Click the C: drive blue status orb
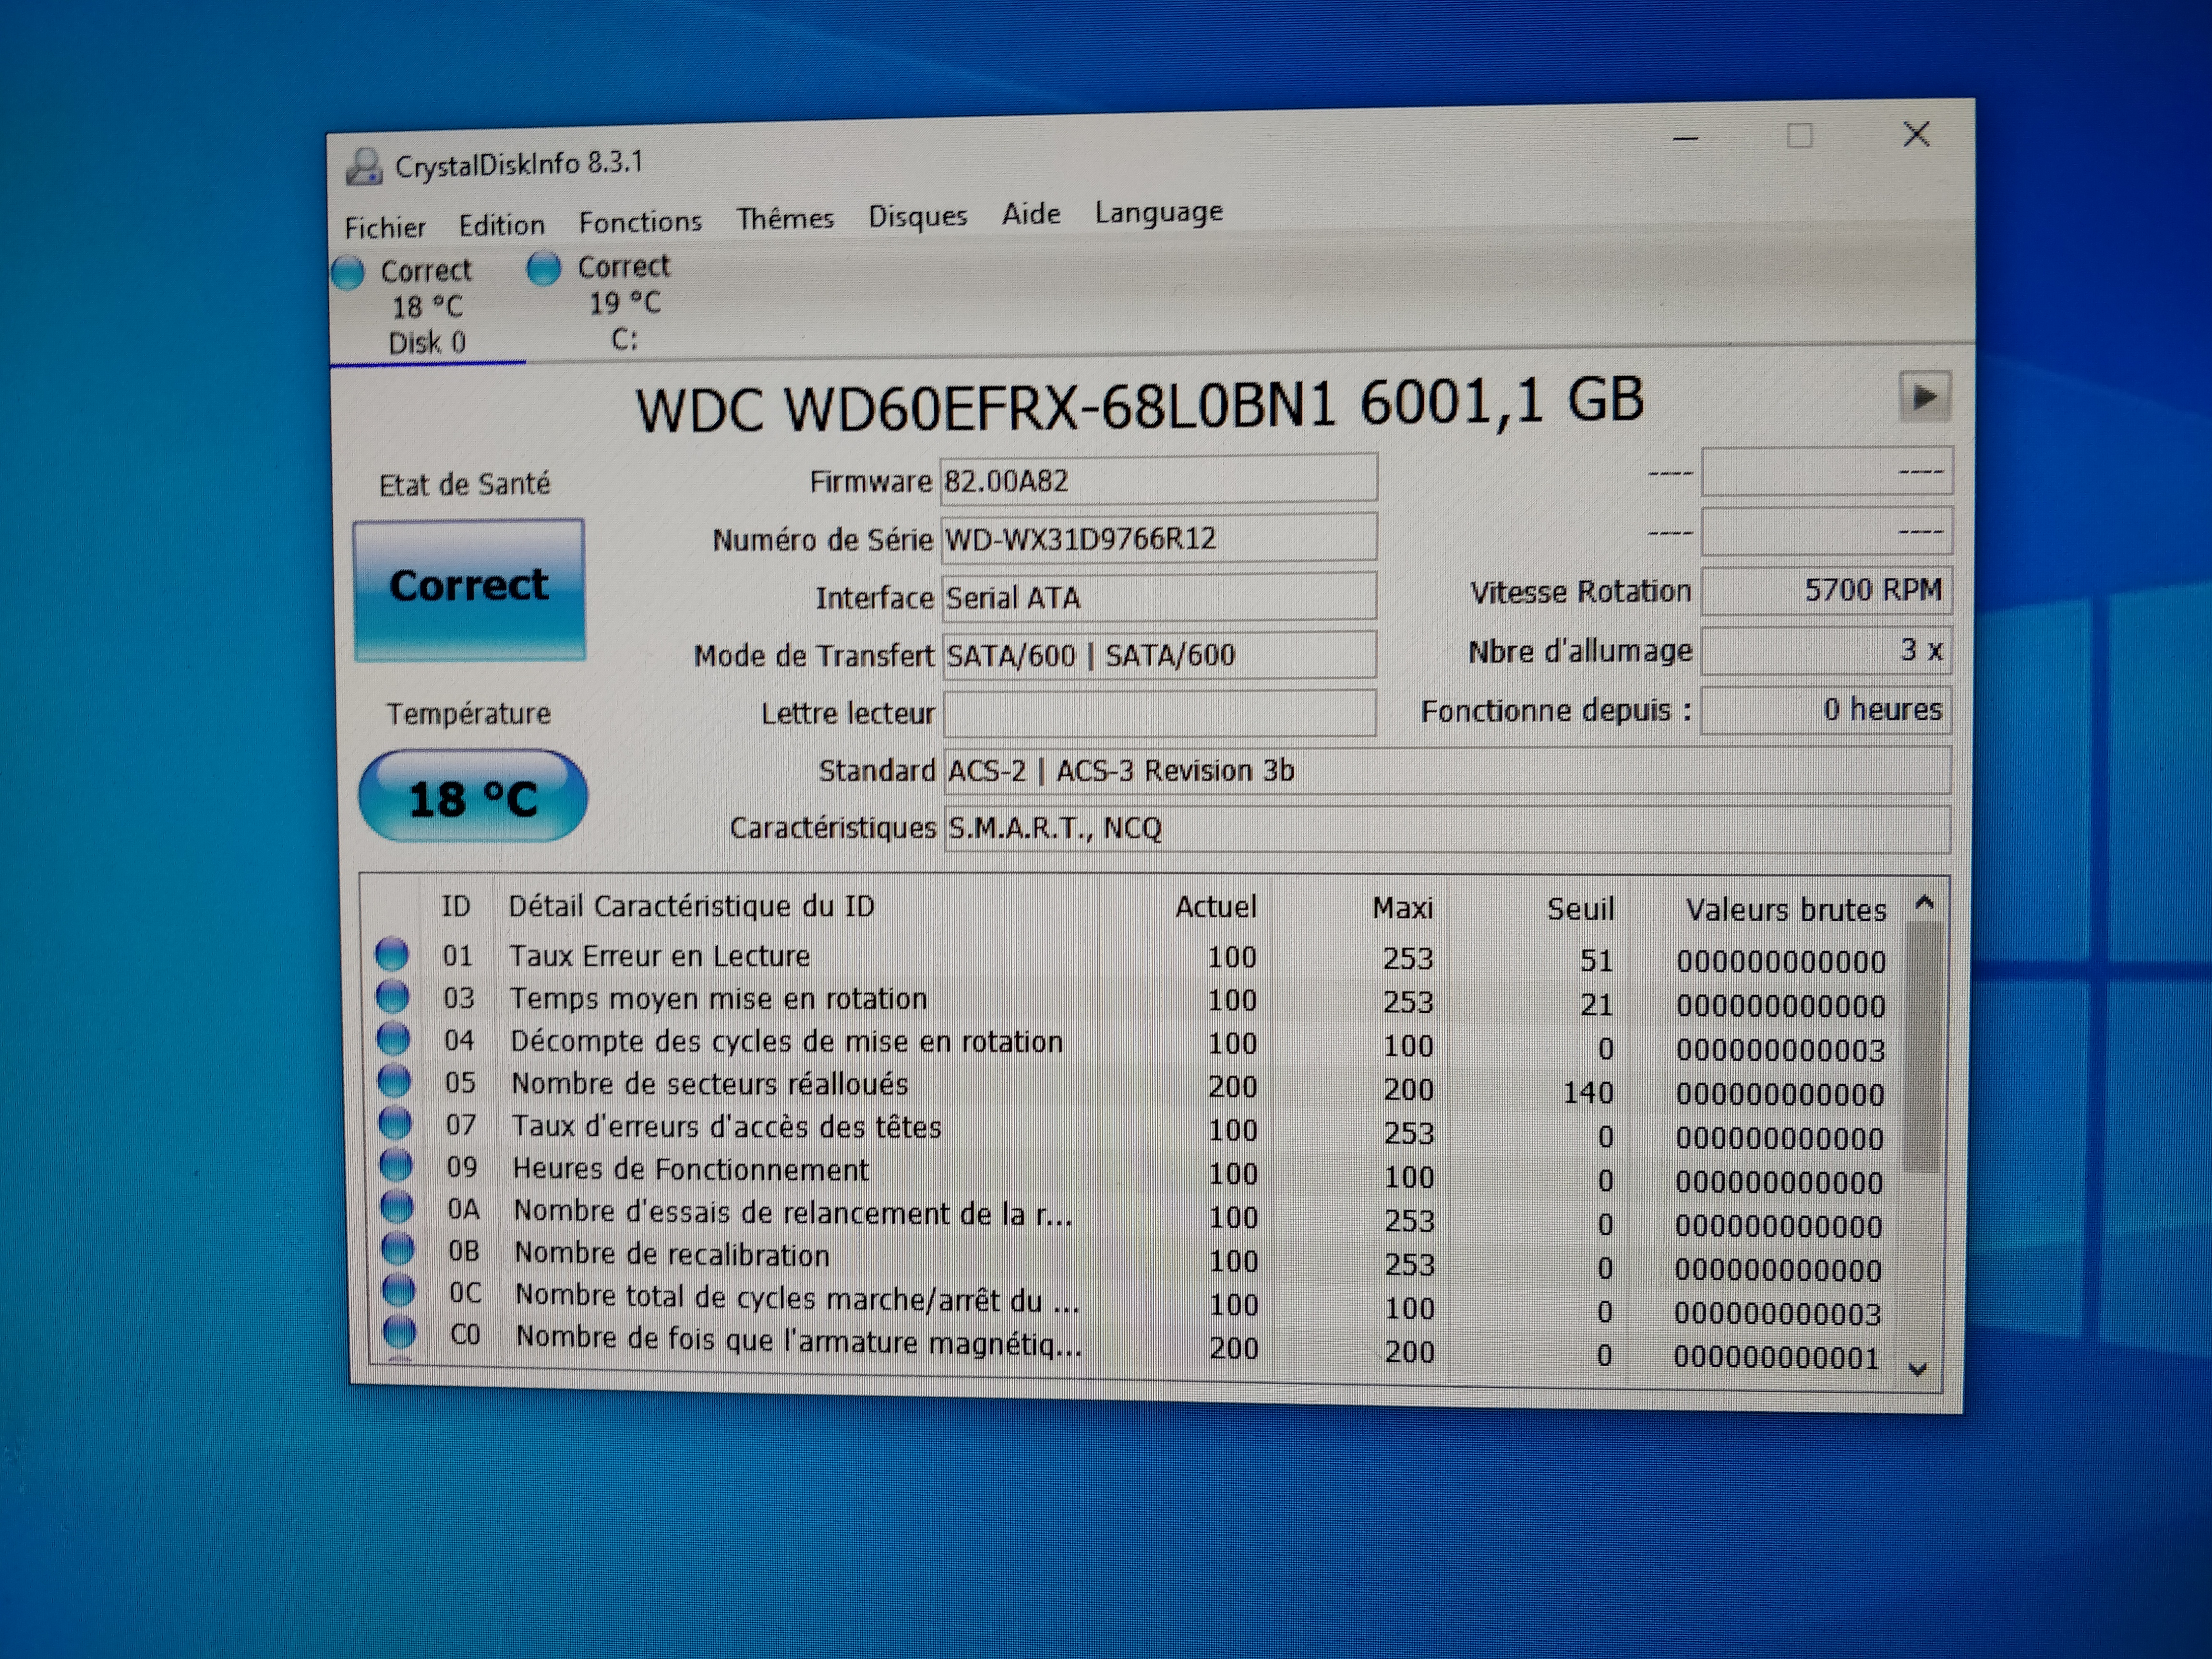 [x=544, y=269]
